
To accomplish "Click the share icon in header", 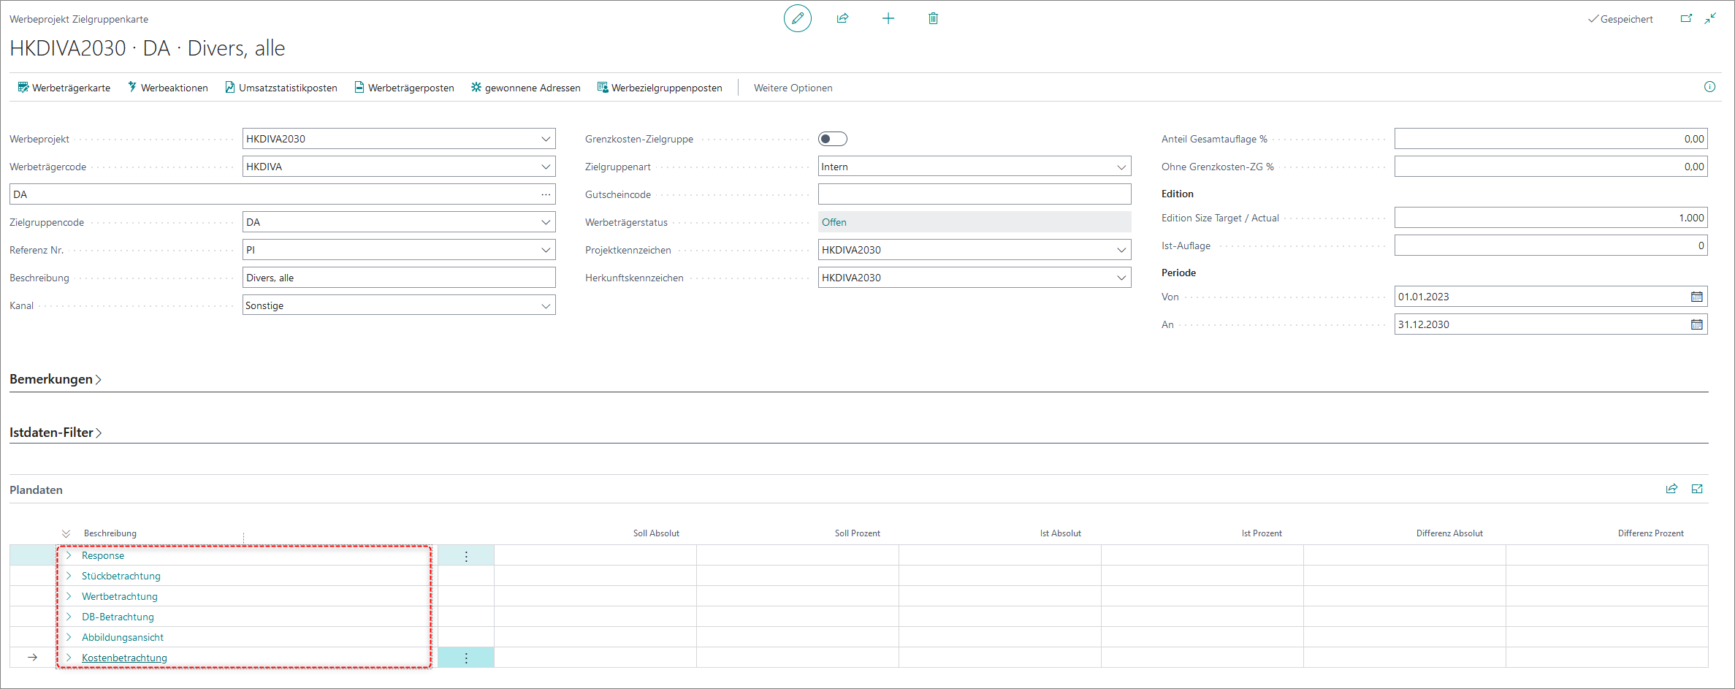I will [842, 18].
